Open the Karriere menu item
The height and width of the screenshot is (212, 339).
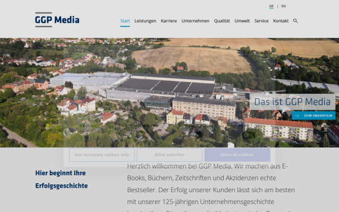point(168,21)
